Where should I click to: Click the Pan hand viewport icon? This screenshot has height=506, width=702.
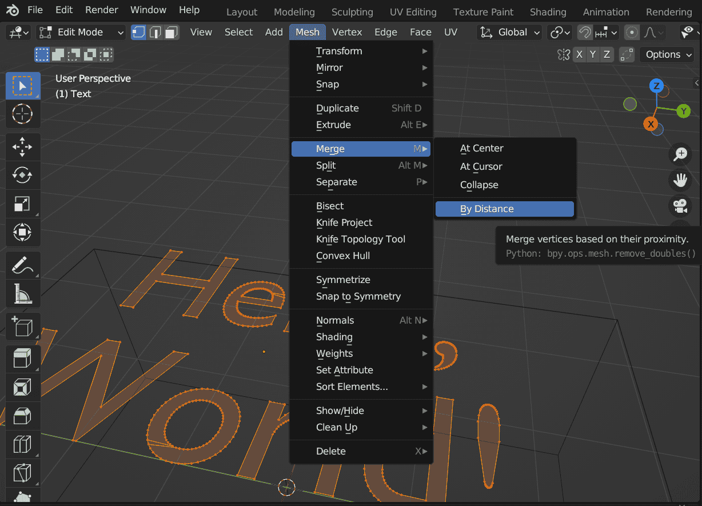(x=680, y=180)
